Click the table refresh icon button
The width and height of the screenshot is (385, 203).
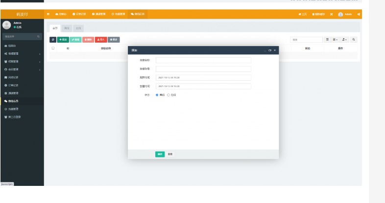pyautogui.click(x=52, y=40)
